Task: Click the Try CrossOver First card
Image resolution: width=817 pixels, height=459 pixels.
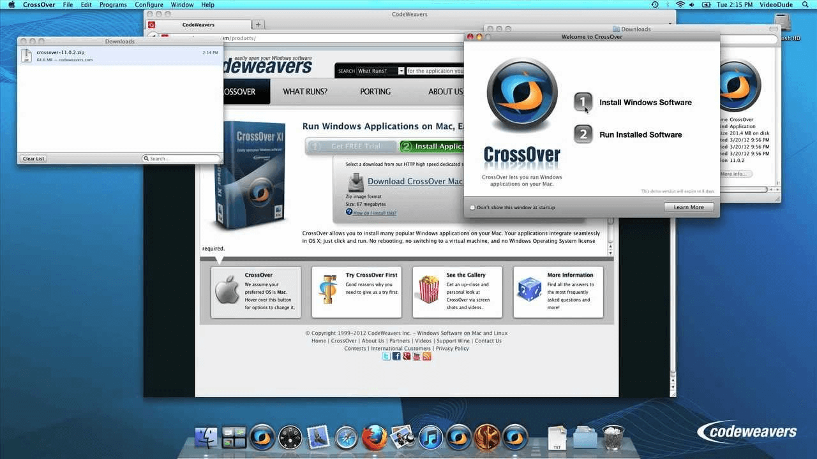Action: coord(356,292)
